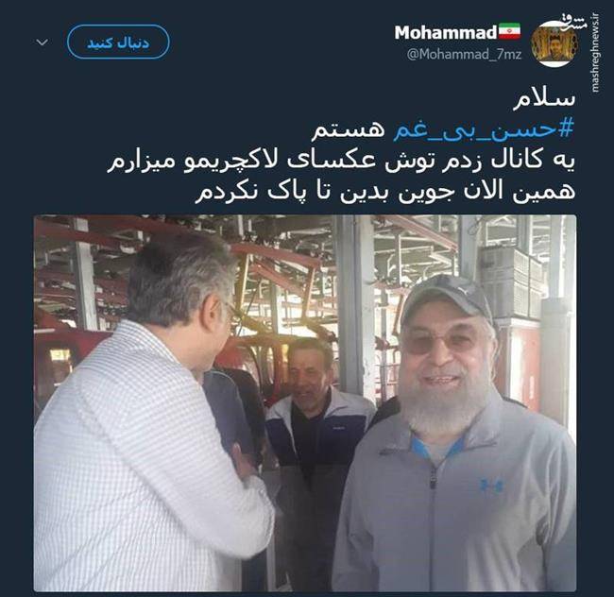Image resolution: width=614 pixels, height=597 pixels.
Task: Open the Mohammad display name profile
Action: pos(445,33)
